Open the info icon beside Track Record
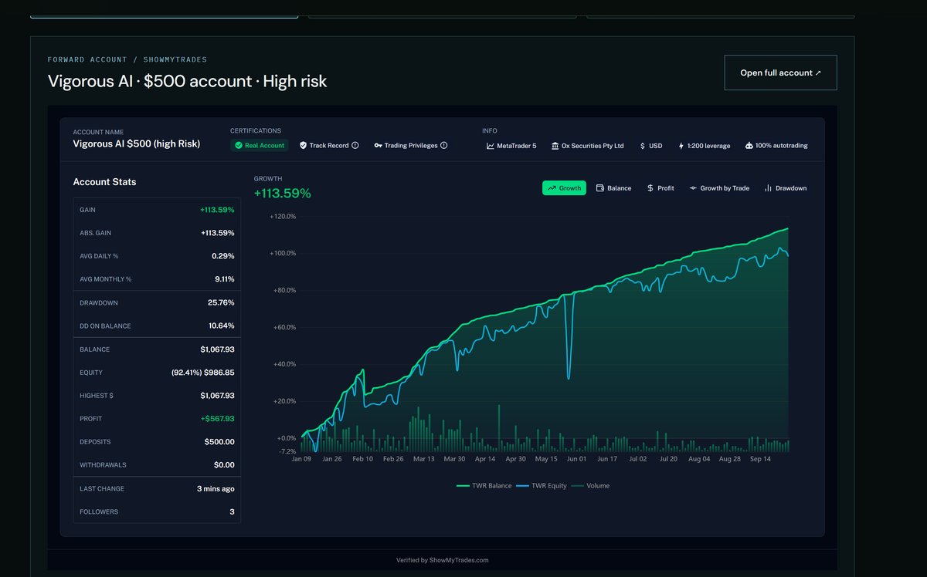The height and width of the screenshot is (577, 927). 355,145
